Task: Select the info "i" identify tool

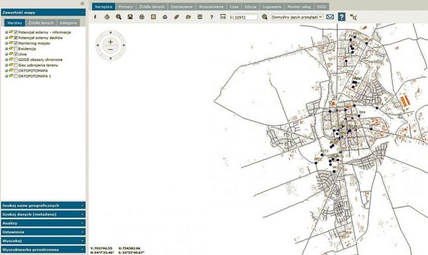Action: pyautogui.click(x=95, y=17)
